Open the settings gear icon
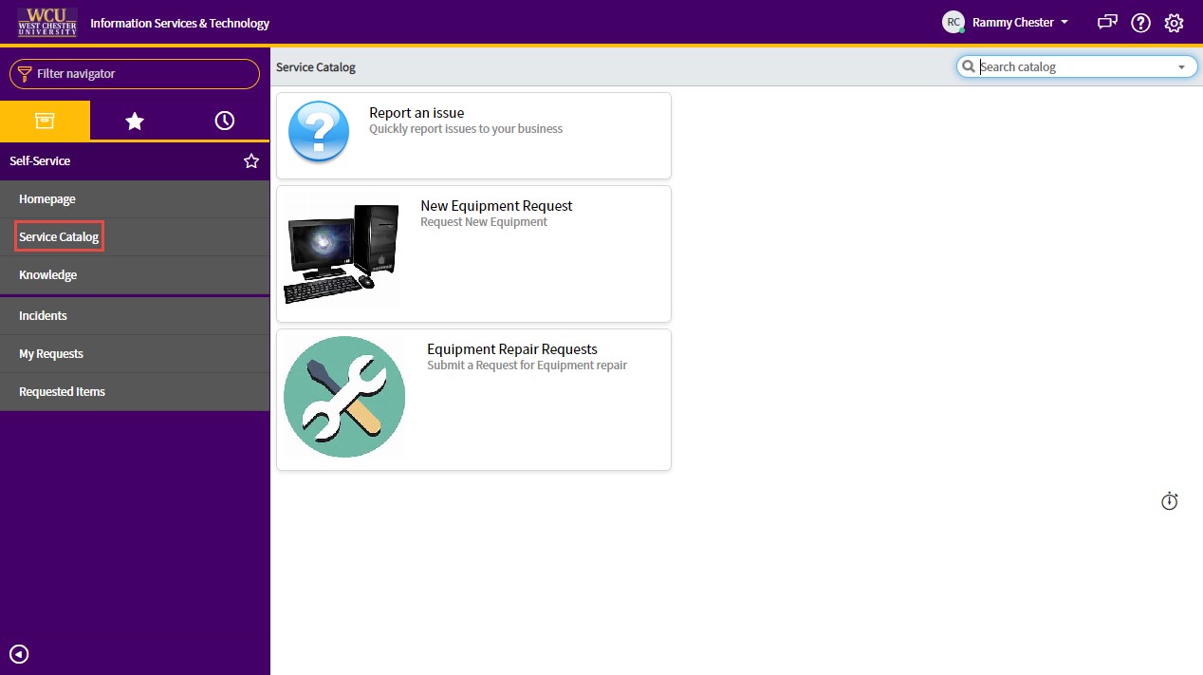The image size is (1203, 675). (x=1174, y=23)
